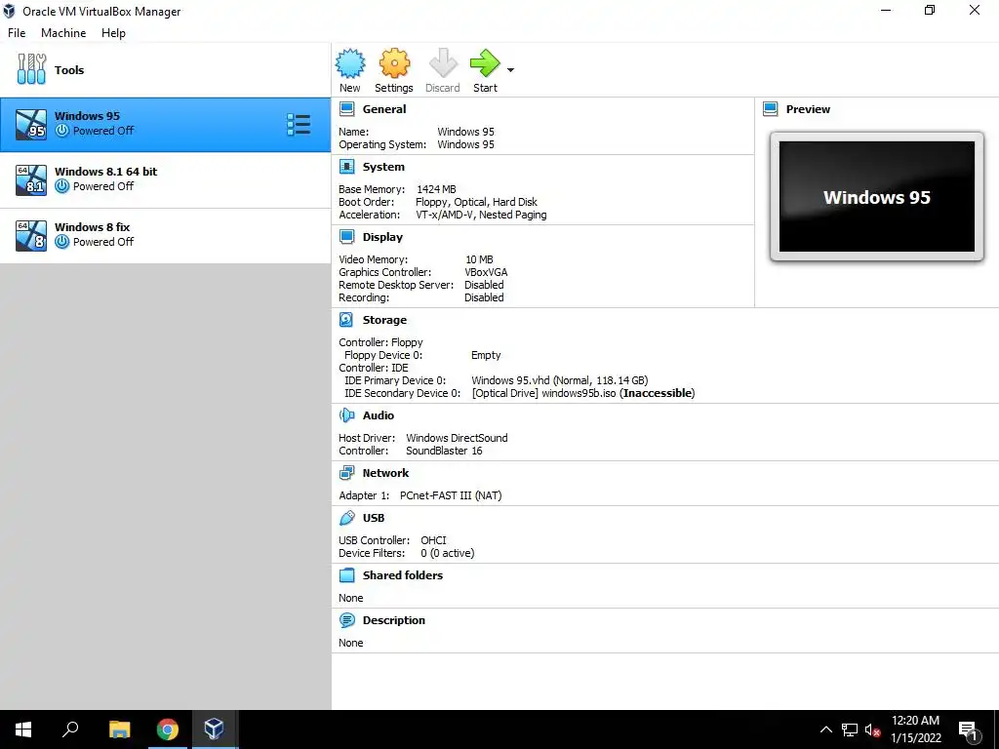Select the Windows 8.1 64 bit machine name
Viewport: 999px width, 749px height.
(105, 172)
